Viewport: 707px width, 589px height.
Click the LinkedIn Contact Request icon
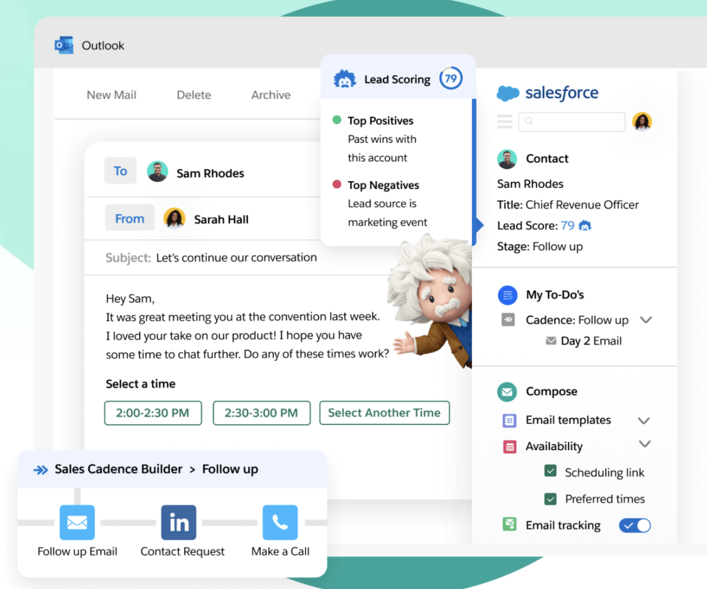tap(178, 522)
